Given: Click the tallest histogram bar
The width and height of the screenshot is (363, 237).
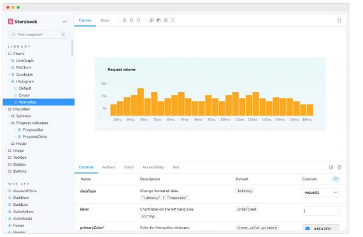Looking at the screenshot, I should coord(141,102).
